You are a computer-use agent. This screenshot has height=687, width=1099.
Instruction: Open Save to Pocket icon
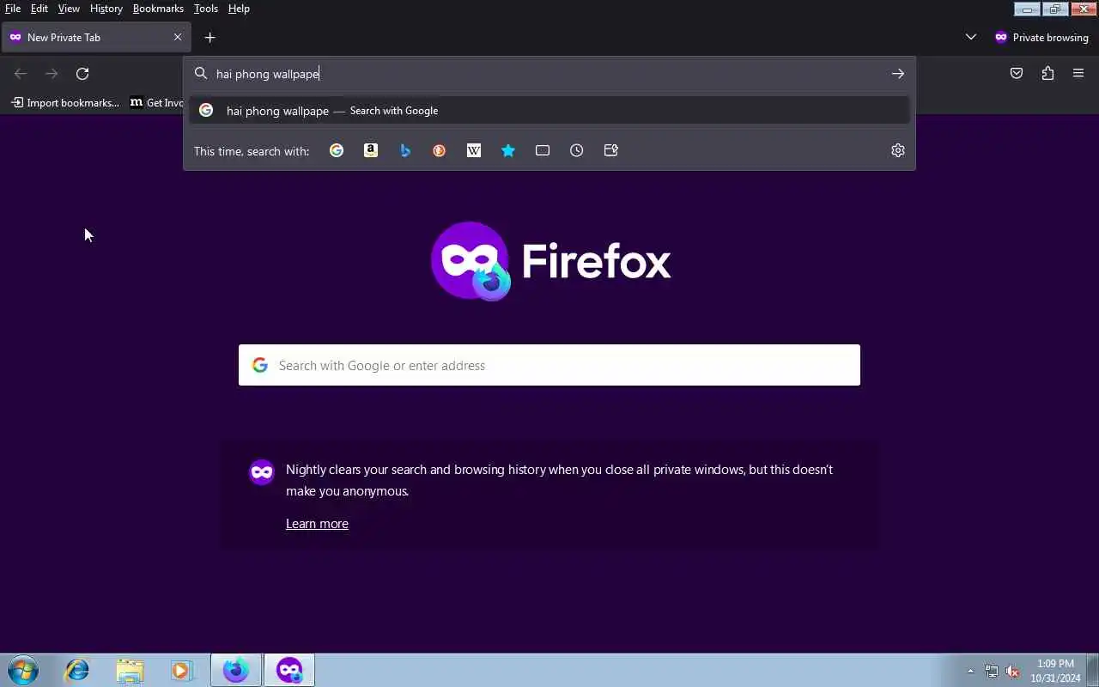click(1017, 74)
